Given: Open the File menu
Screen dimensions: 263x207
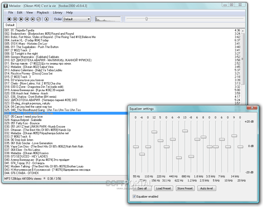Looking at the screenshot, I should (x=10, y=13).
